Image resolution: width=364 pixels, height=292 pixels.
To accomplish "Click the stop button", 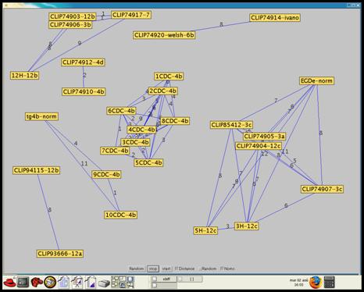I will click(153, 269).
